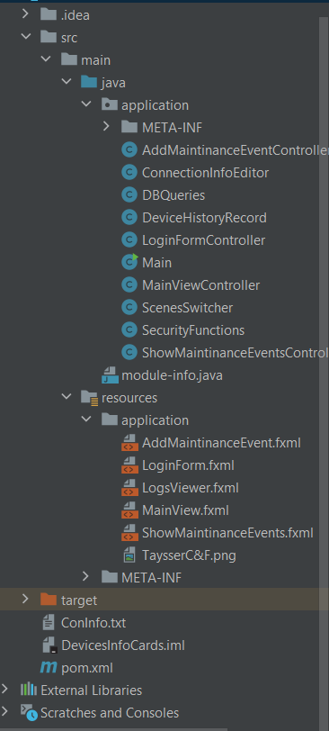Click the Scratches and Consoles icon
Viewport: 329px width, 731px height.
coord(29,713)
